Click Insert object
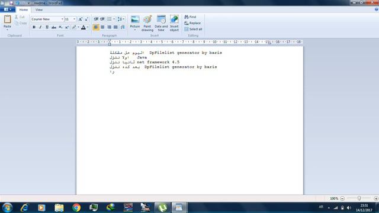This screenshot has height=213, width=379. click(x=174, y=23)
